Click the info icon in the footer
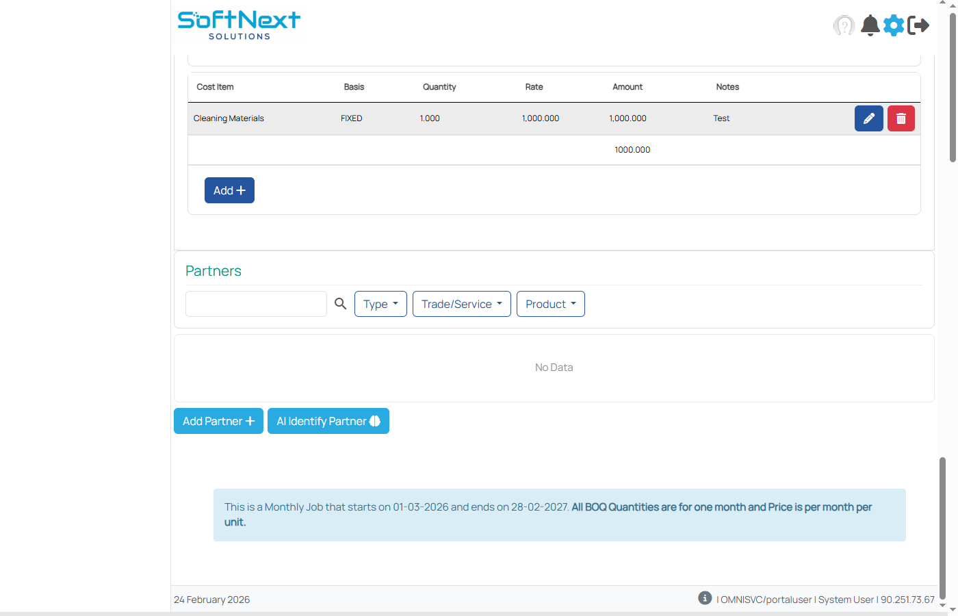The height and width of the screenshot is (616, 958). 705,598
